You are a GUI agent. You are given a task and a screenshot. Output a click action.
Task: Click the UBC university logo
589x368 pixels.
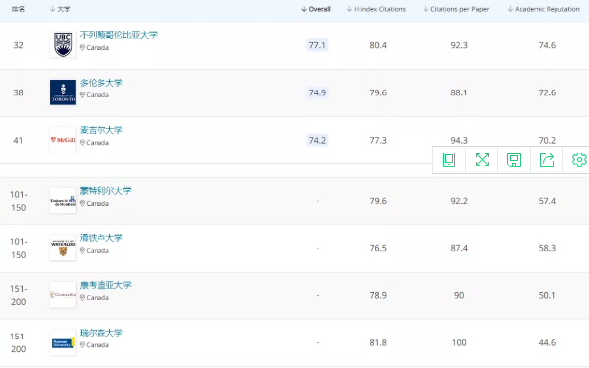click(x=63, y=45)
